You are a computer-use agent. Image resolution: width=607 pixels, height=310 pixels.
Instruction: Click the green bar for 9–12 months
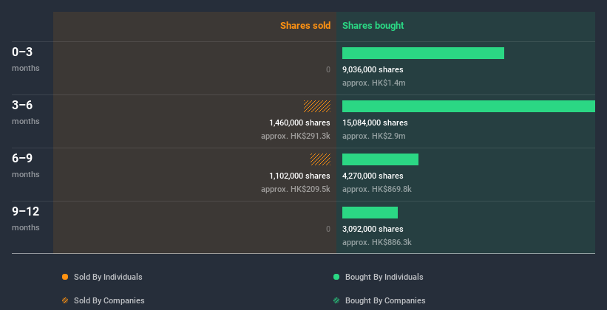[370, 213]
